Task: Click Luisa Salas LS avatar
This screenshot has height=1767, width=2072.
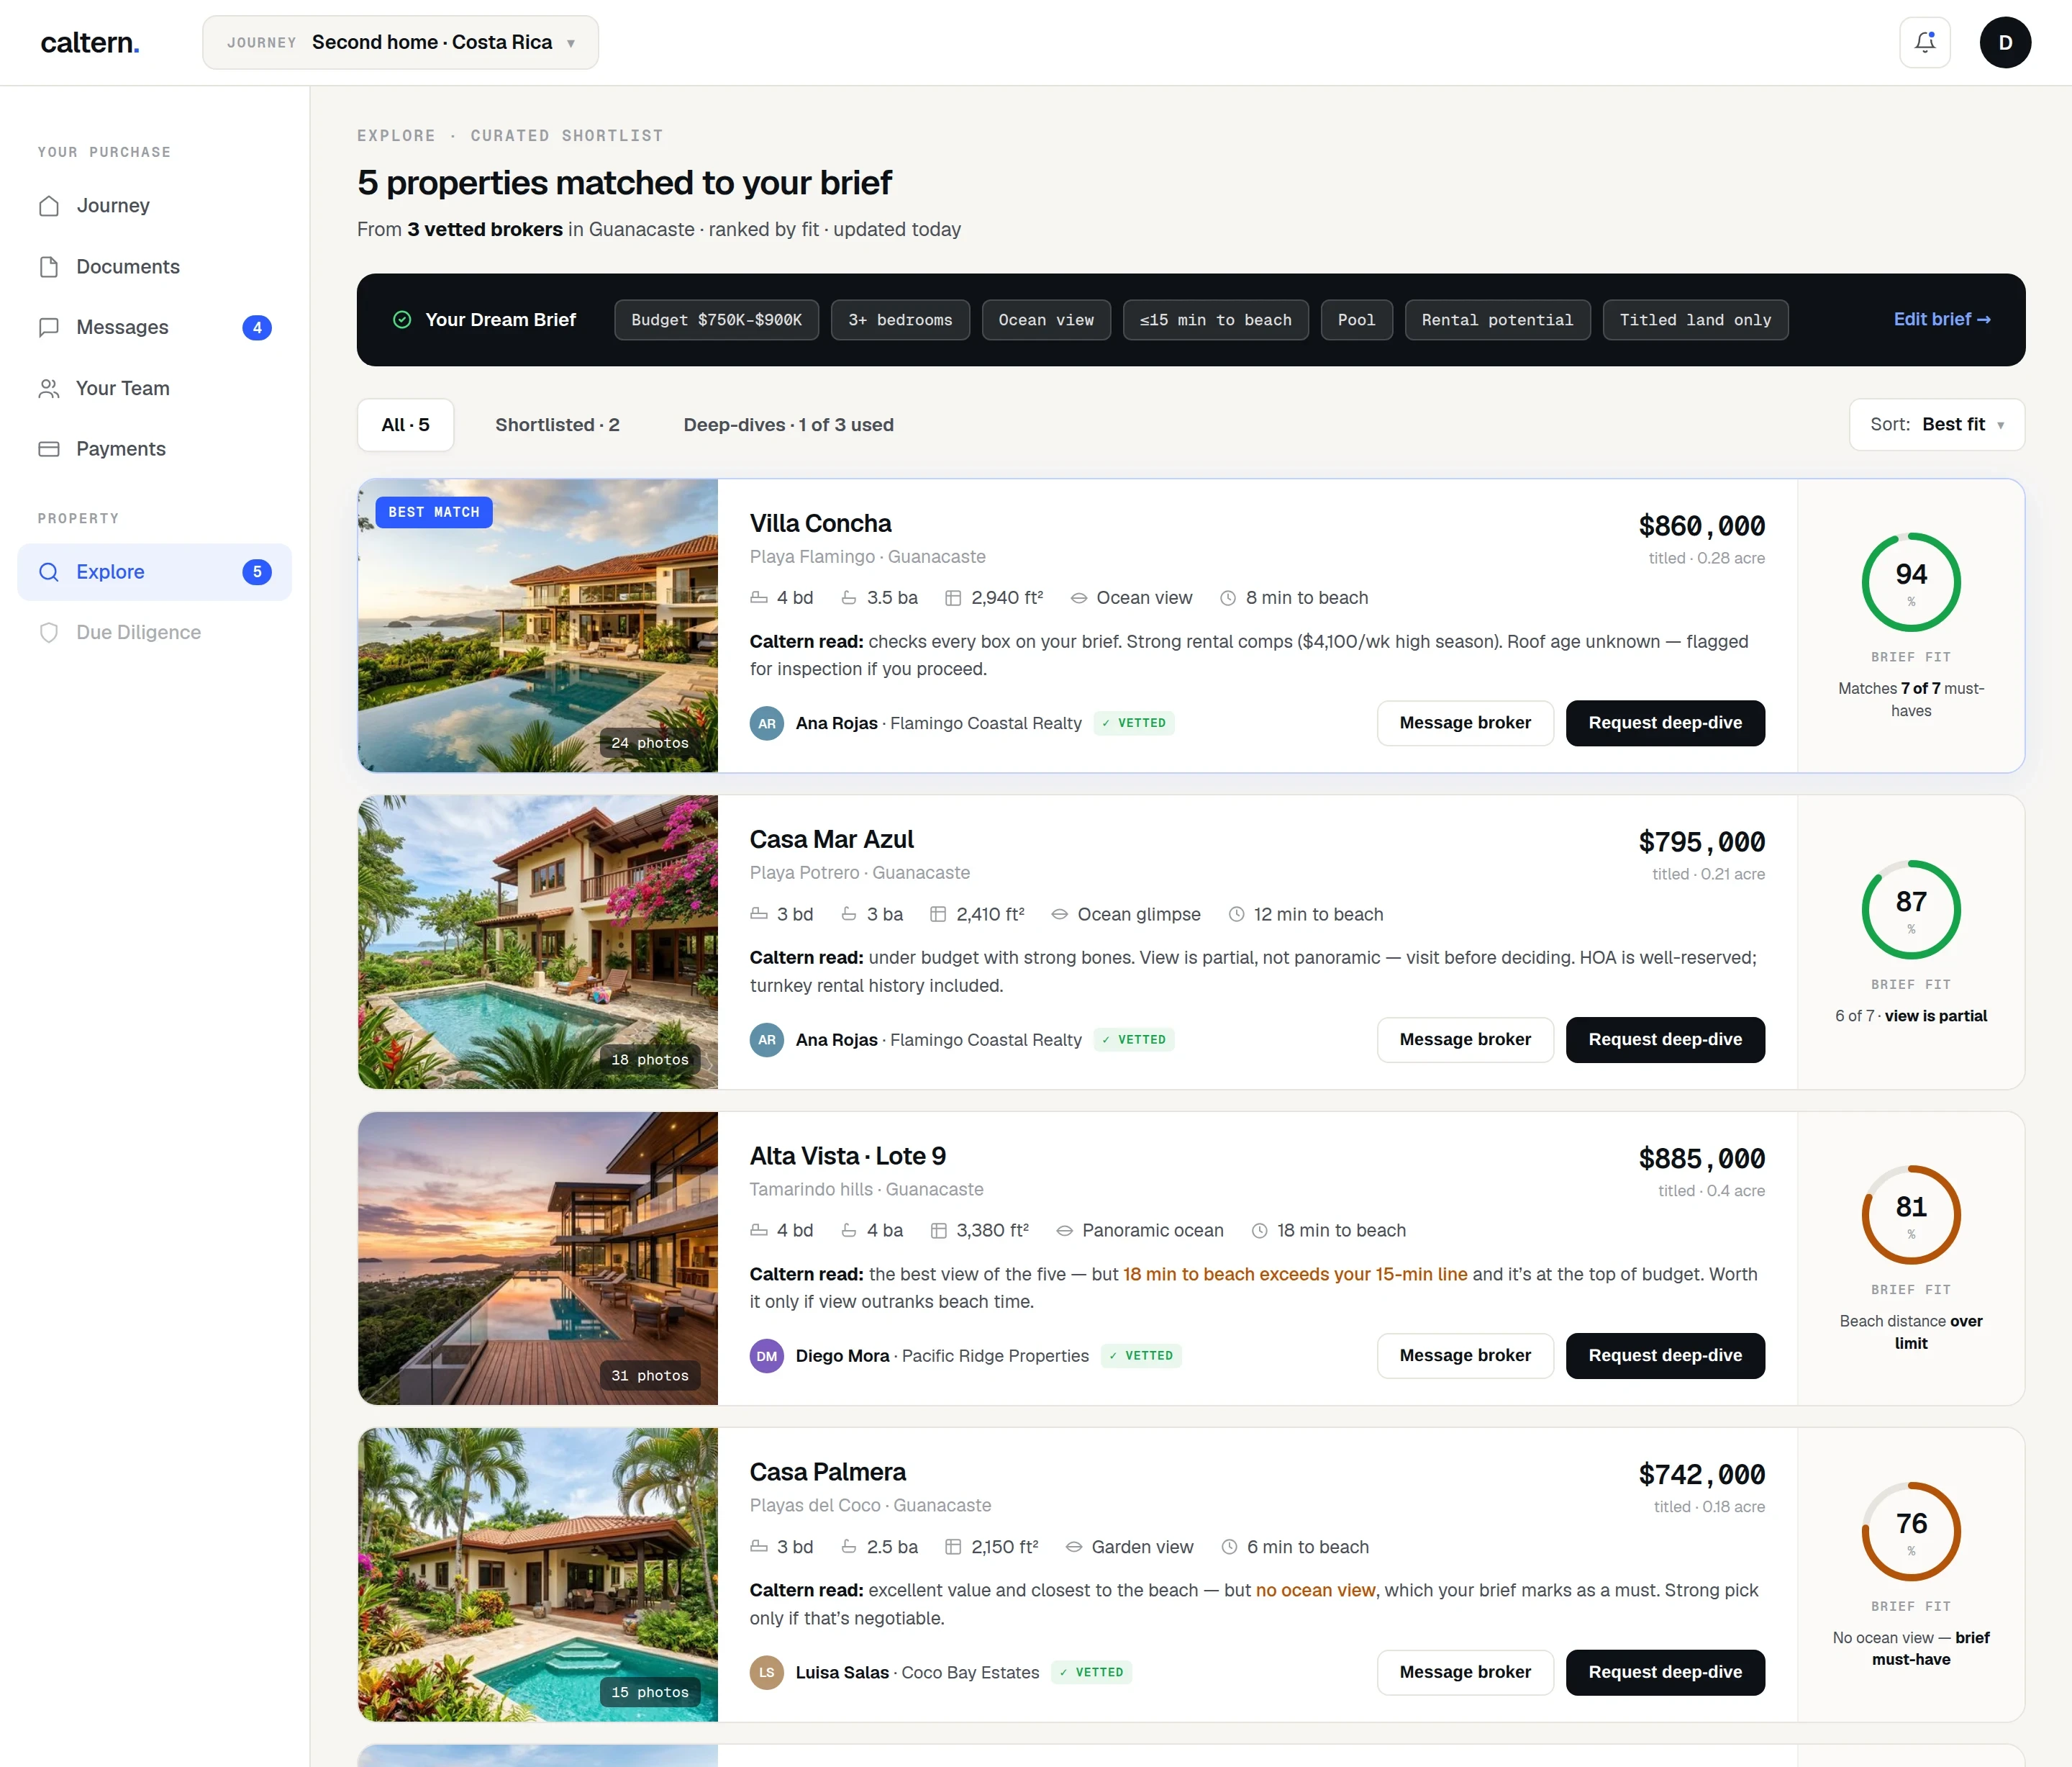Action: coord(767,1671)
